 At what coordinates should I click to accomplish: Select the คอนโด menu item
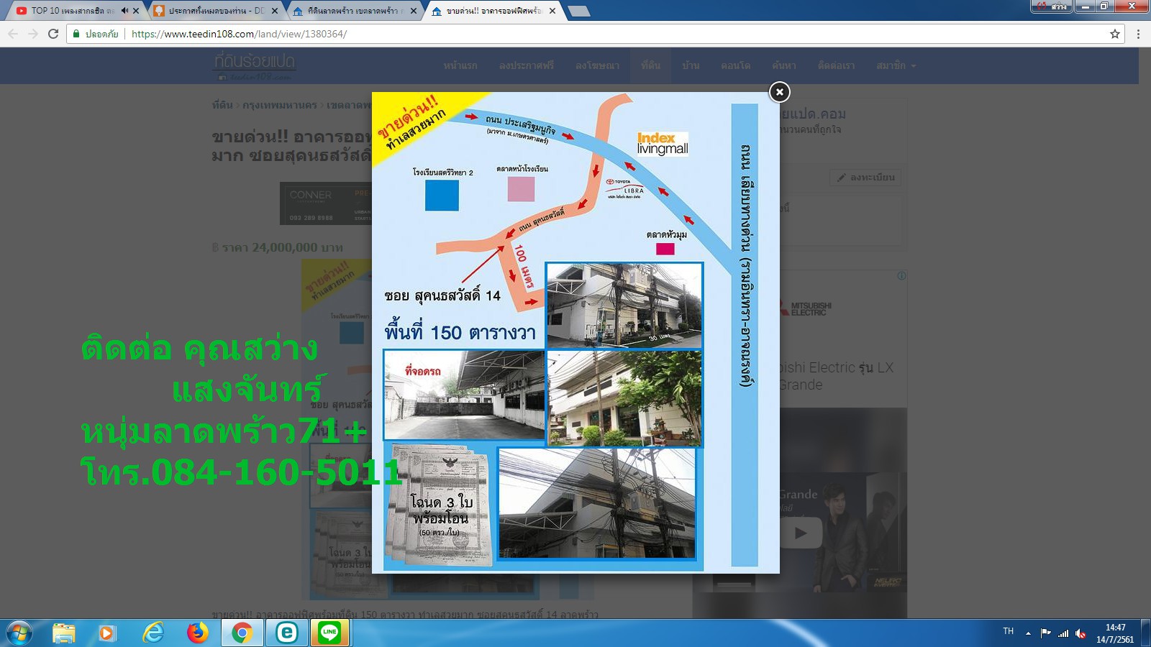(735, 65)
